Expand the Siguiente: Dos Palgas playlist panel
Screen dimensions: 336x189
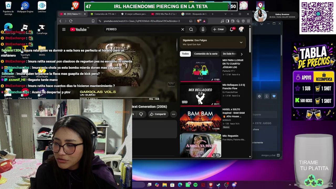click(241, 42)
